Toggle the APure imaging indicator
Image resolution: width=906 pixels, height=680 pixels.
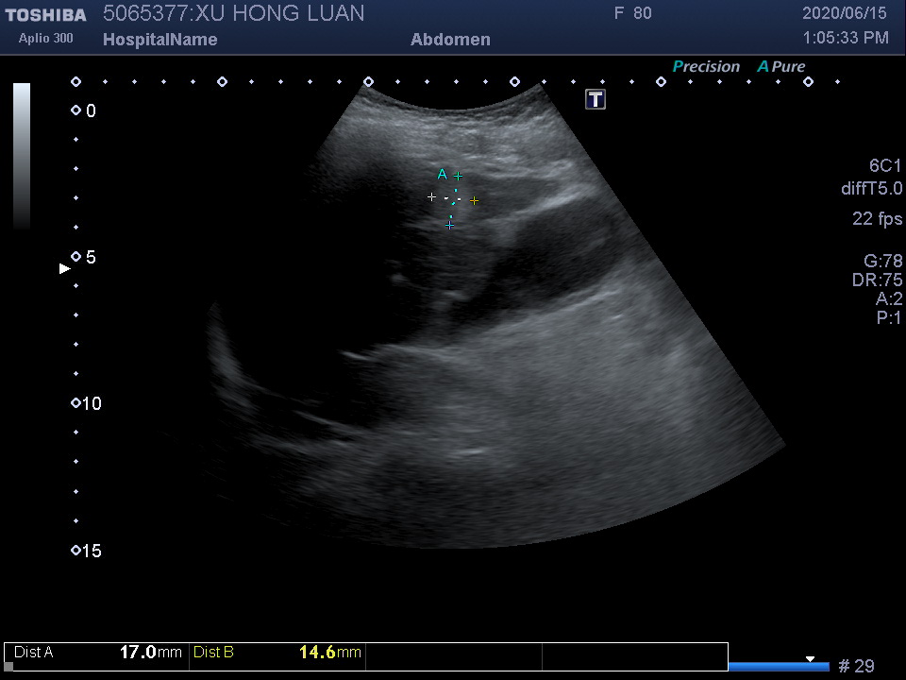[780, 66]
